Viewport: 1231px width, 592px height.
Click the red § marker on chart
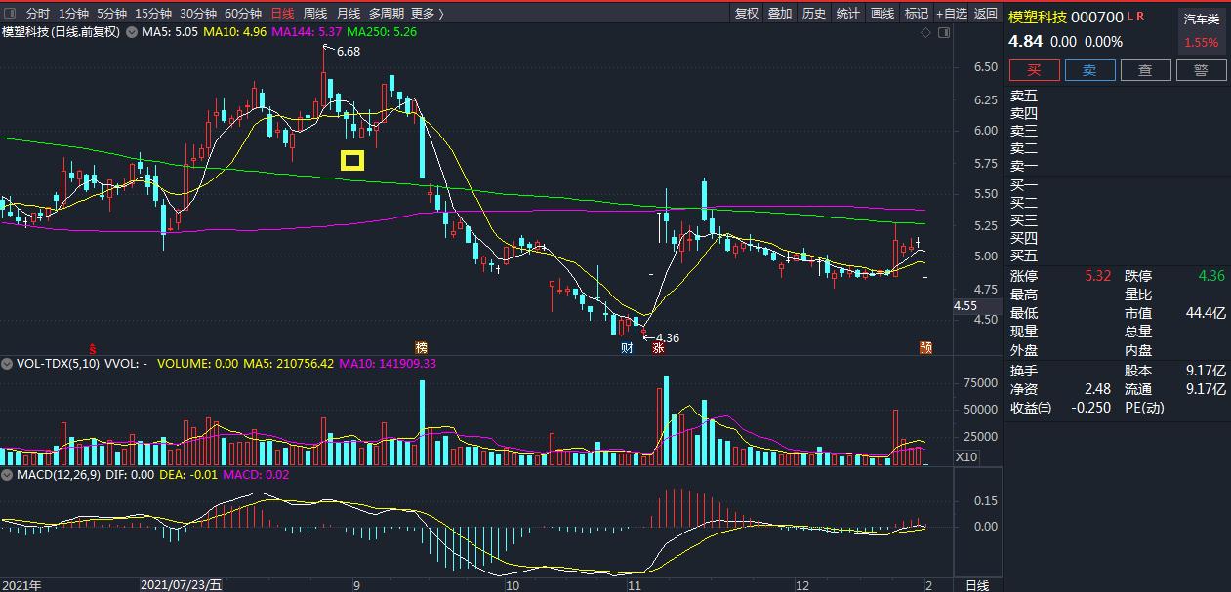coord(93,347)
